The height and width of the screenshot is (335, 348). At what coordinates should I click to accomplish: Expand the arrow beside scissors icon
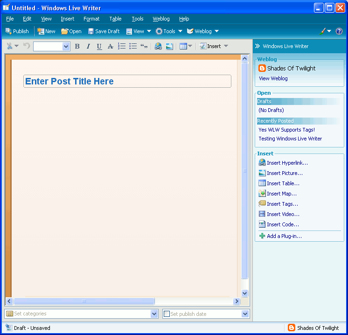coord(17,46)
